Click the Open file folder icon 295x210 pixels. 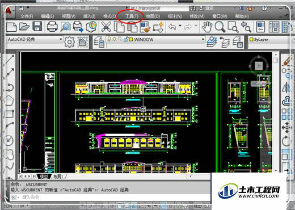(x=24, y=27)
